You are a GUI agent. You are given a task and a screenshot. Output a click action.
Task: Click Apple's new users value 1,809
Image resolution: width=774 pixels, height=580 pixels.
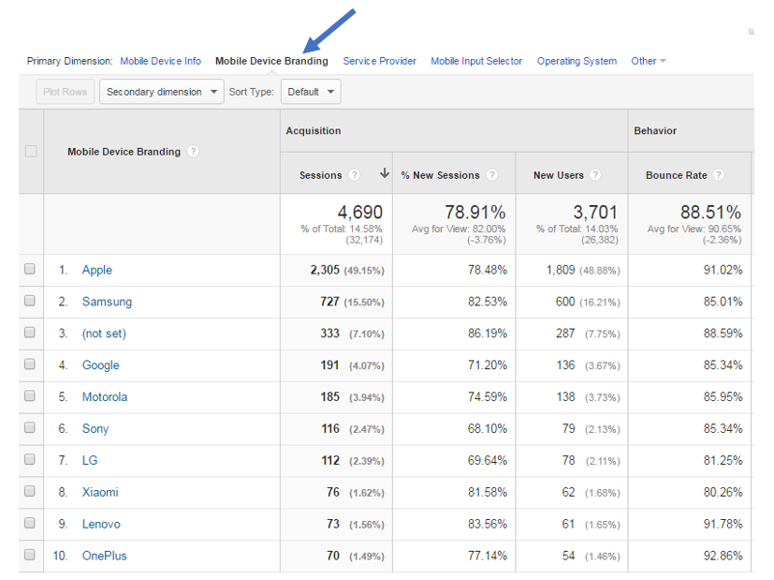pyautogui.click(x=561, y=270)
